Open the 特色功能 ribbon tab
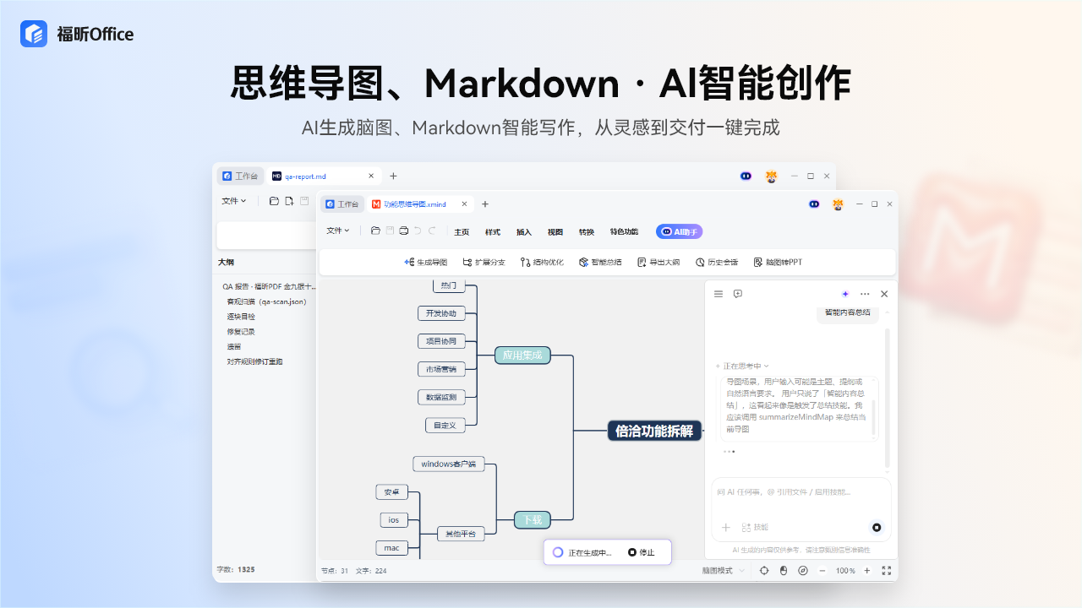Image resolution: width=1082 pixels, height=608 pixels. pyautogui.click(x=624, y=232)
